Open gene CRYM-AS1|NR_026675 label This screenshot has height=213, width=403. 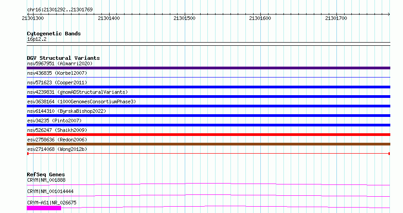tap(52, 203)
